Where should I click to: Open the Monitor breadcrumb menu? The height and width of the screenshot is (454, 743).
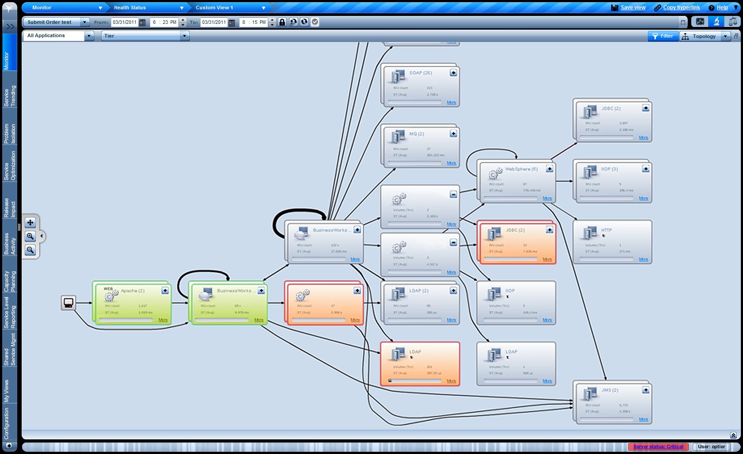[x=100, y=8]
